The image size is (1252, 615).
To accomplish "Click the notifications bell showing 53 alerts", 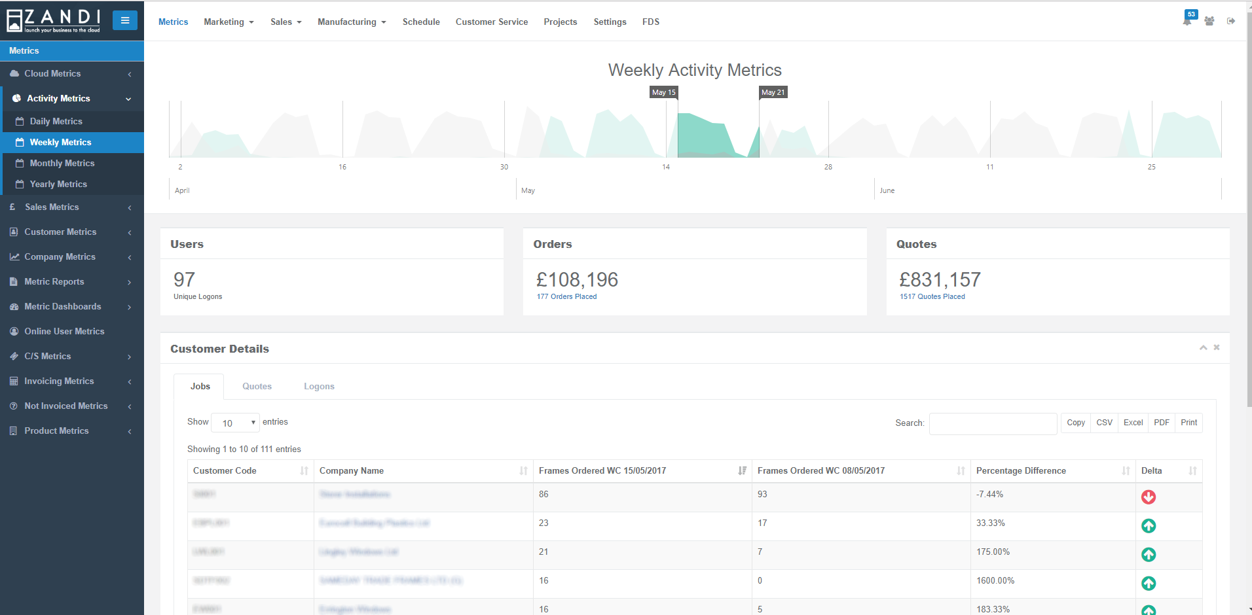I will tap(1186, 20).
